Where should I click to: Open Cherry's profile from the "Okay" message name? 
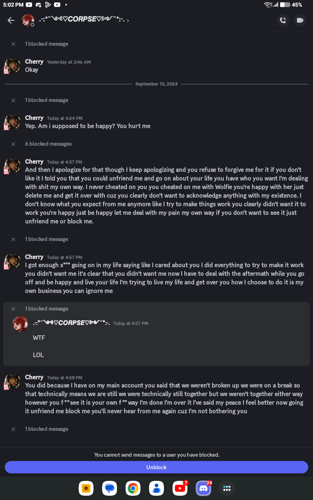pos(34,61)
